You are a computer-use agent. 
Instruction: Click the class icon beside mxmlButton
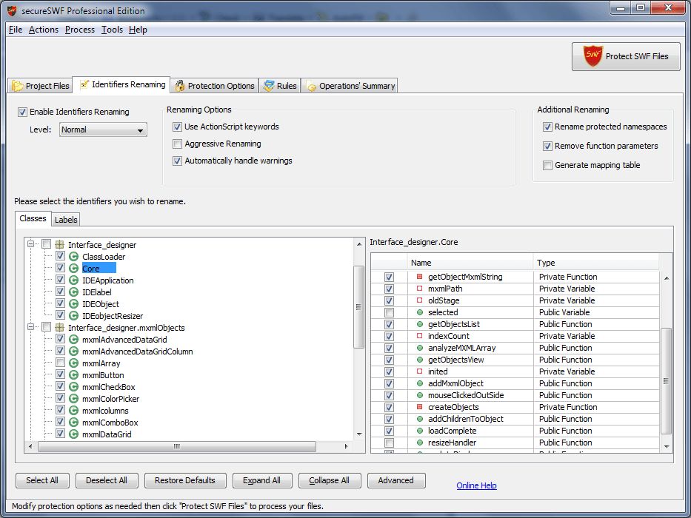click(x=73, y=375)
